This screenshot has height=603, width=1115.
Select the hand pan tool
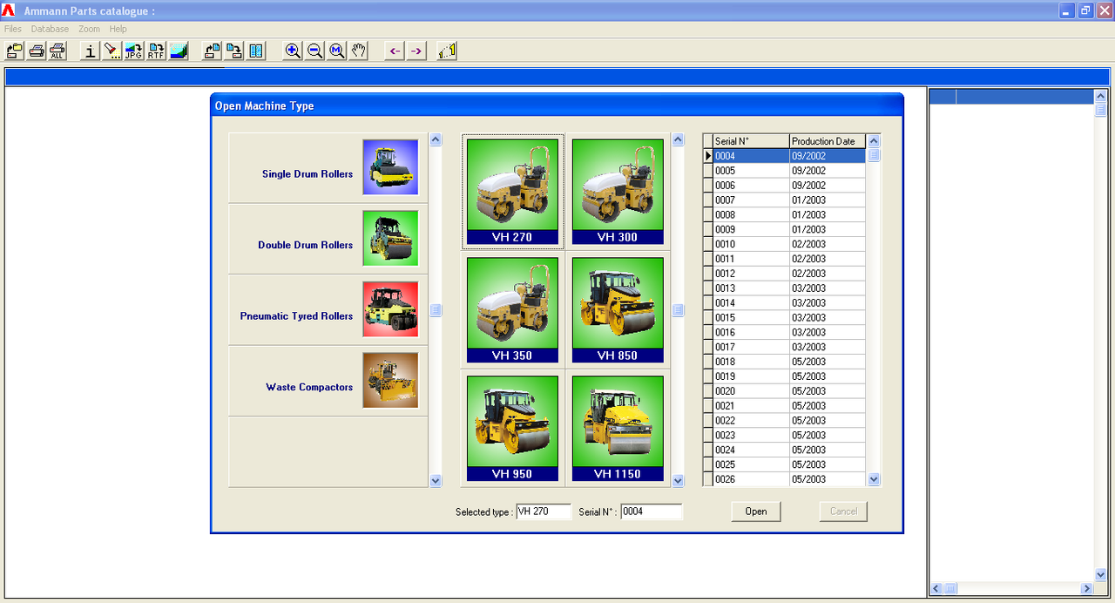tap(359, 51)
